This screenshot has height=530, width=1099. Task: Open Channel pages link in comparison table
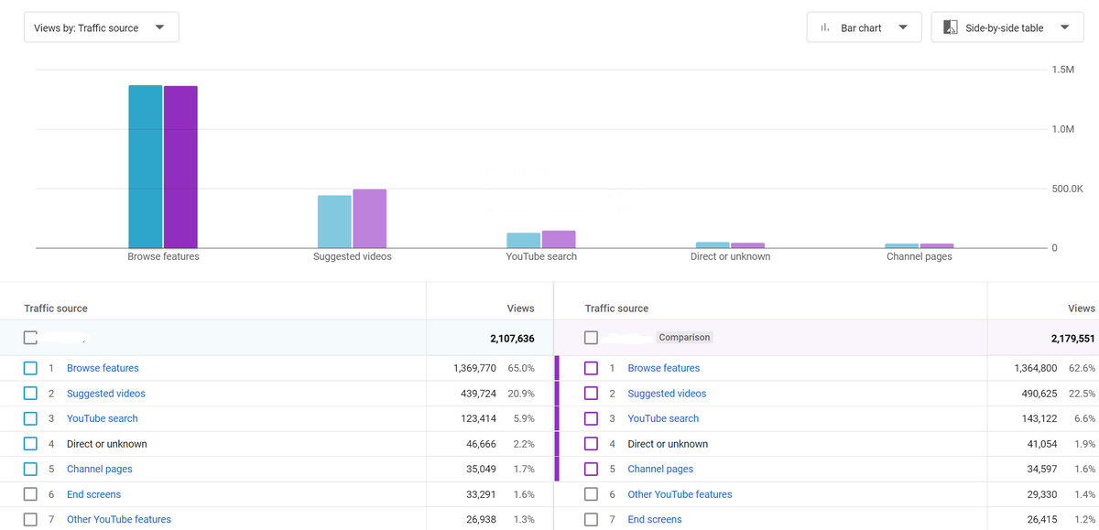coord(660,469)
